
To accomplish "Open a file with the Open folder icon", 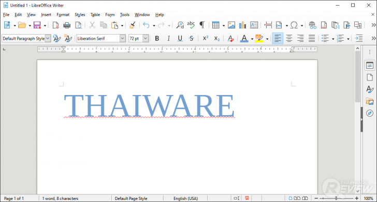I will (x=22, y=25).
